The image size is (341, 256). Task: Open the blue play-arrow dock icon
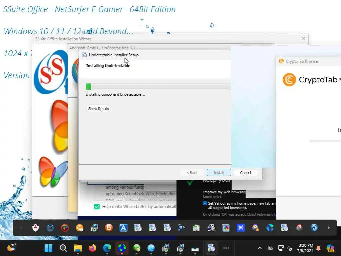[181, 228]
